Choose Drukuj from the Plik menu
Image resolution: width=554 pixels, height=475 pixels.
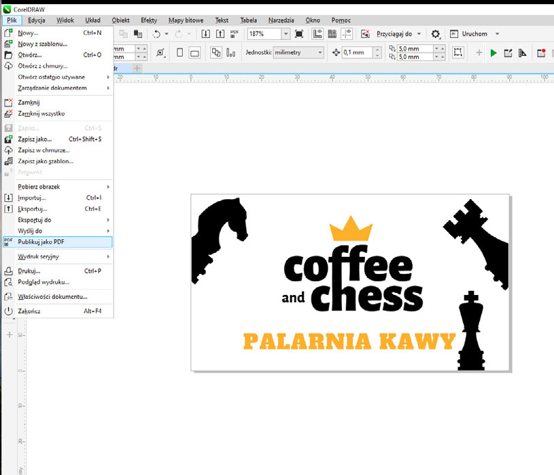58,271
